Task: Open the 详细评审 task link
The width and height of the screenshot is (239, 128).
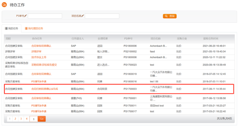Action: pos(36,51)
